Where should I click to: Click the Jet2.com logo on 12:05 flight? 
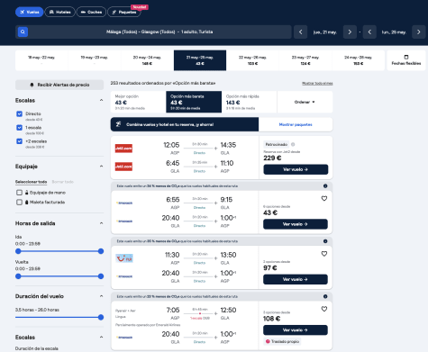coord(123,149)
